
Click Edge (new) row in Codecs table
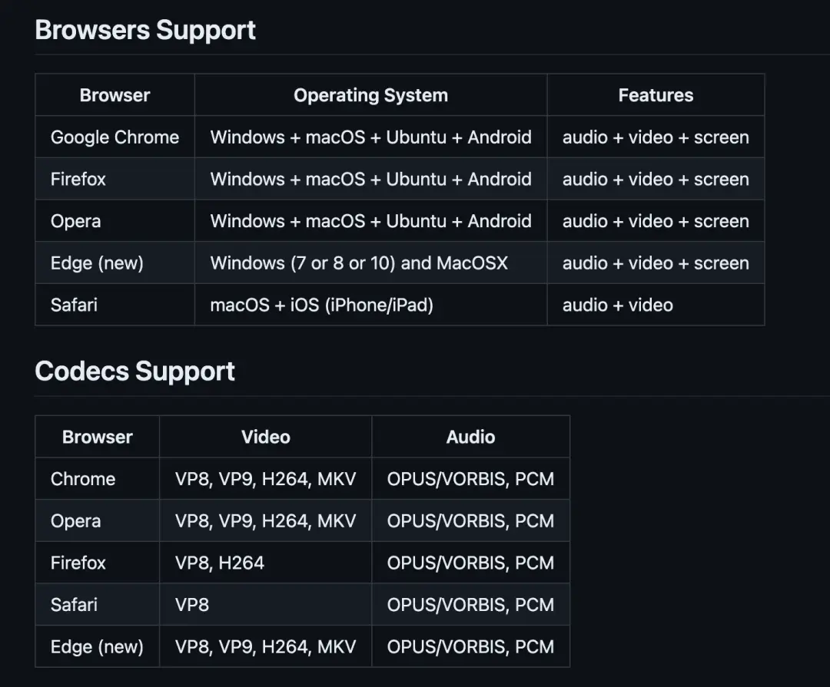click(x=97, y=646)
